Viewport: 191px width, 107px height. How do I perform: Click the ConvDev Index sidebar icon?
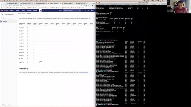[x=2, y=18]
